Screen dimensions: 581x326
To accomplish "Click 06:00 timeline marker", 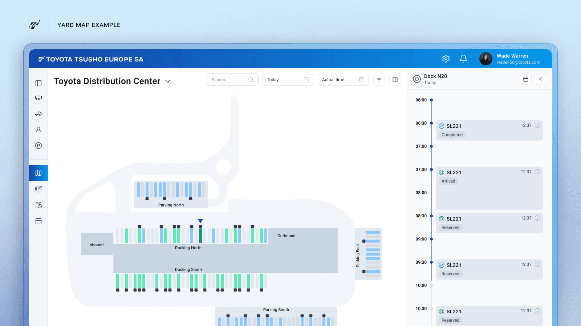I will 431,100.
